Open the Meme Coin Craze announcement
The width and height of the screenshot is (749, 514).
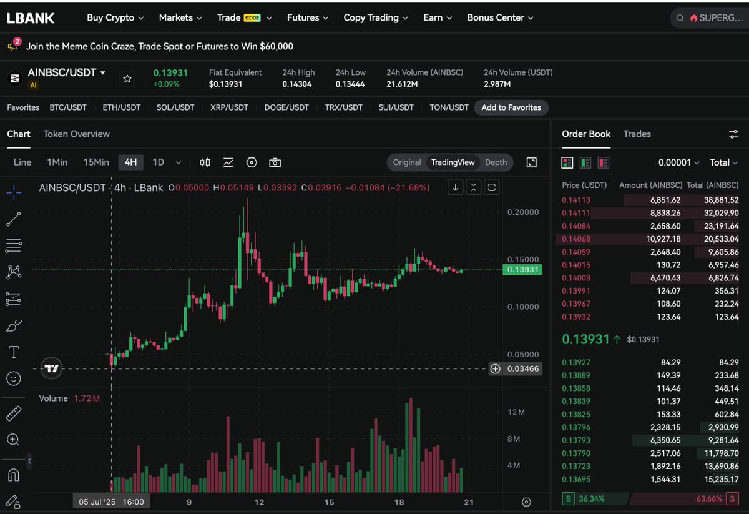pyautogui.click(x=160, y=46)
